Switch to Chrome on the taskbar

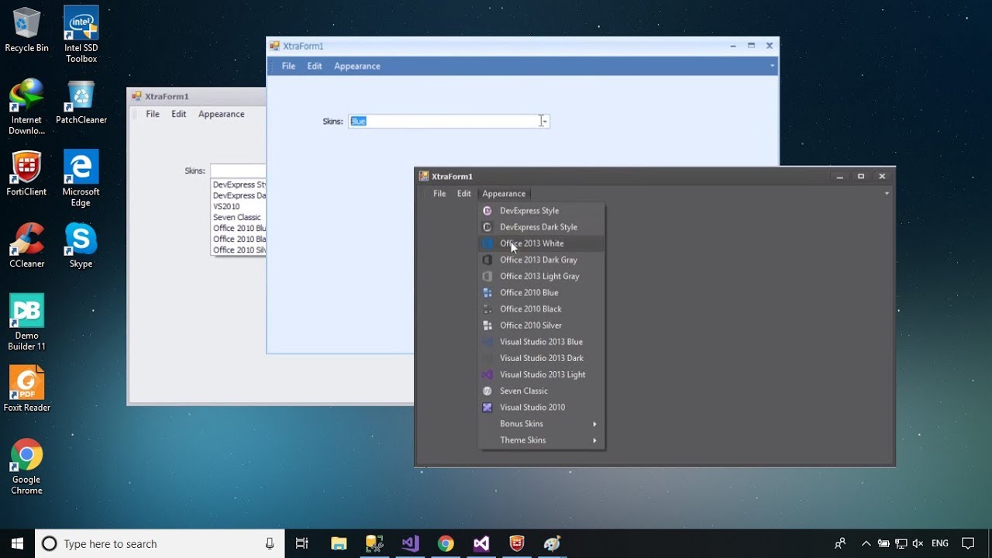(446, 543)
